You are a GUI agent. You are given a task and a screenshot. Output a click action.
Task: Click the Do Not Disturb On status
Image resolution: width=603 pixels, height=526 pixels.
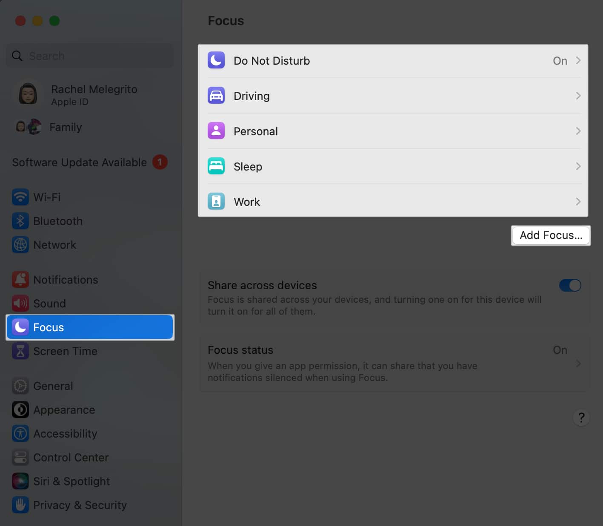pos(560,61)
